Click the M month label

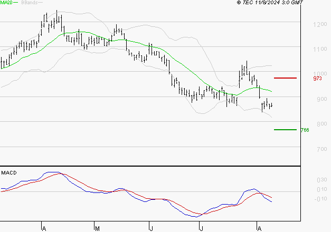[97, 229]
